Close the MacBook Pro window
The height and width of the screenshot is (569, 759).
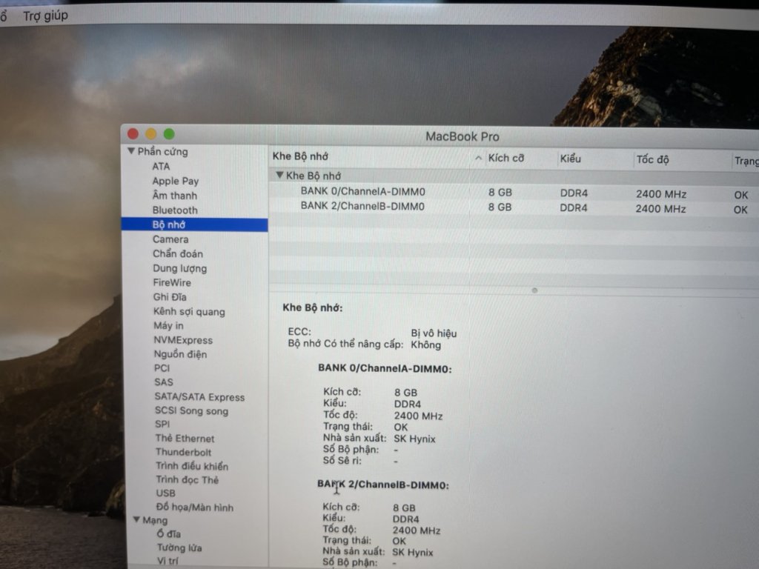[133, 134]
